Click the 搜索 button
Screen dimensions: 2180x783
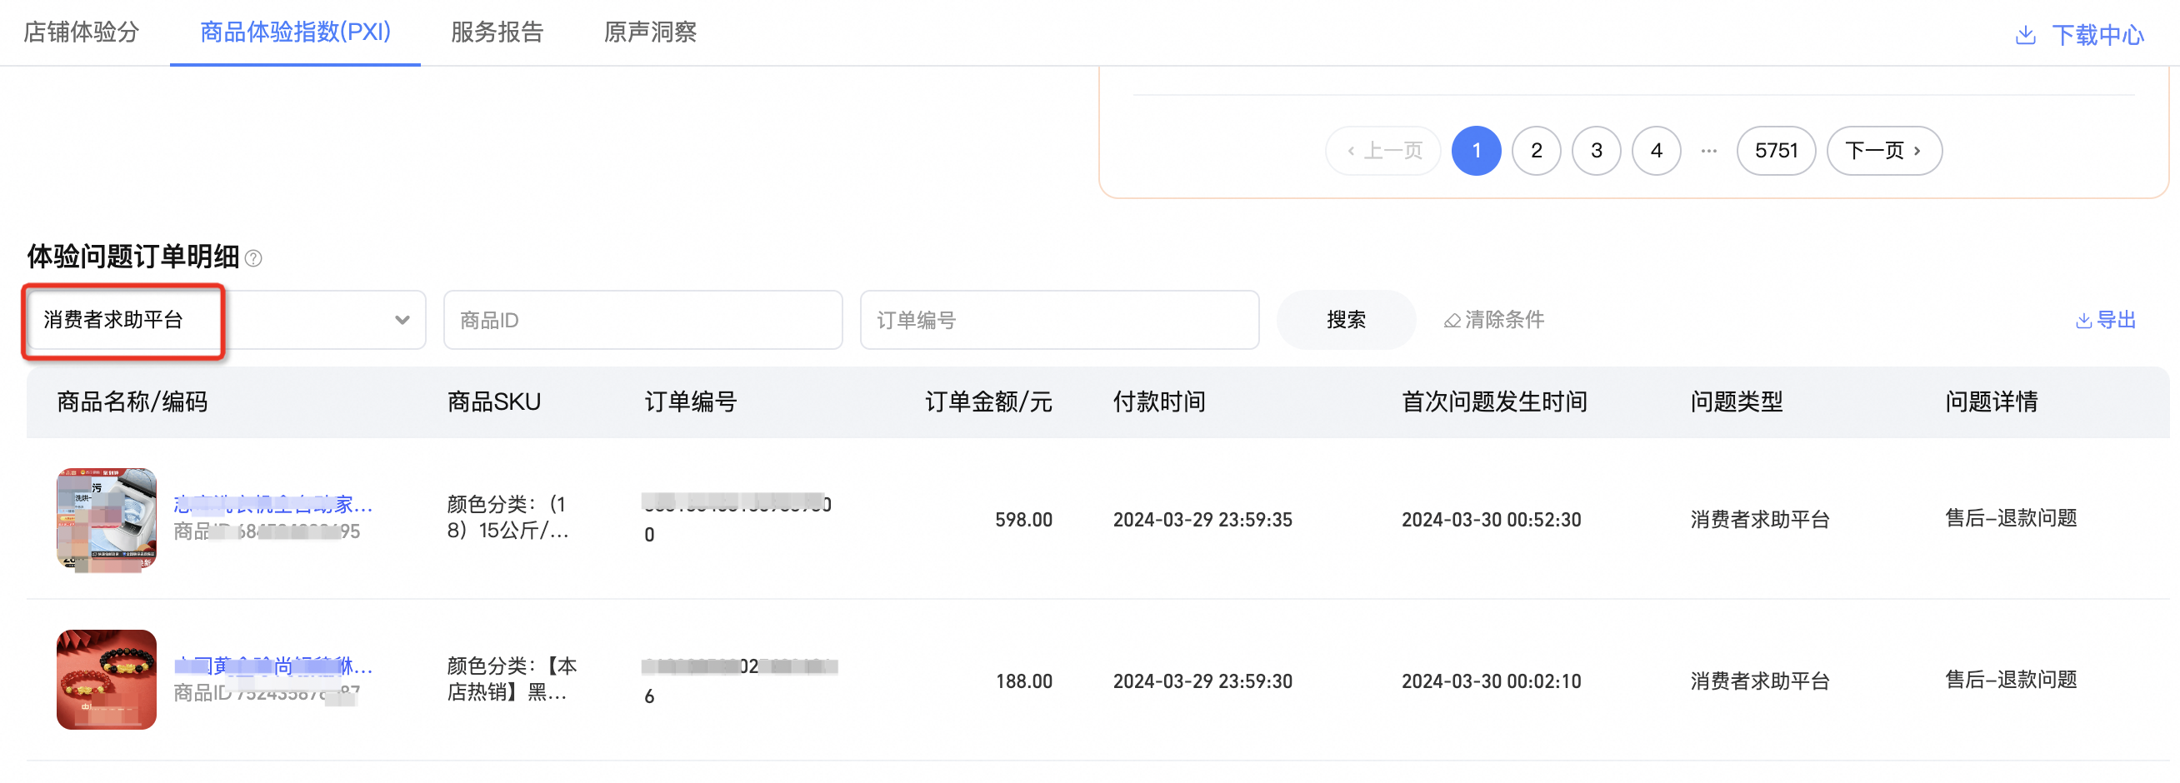(x=1346, y=320)
